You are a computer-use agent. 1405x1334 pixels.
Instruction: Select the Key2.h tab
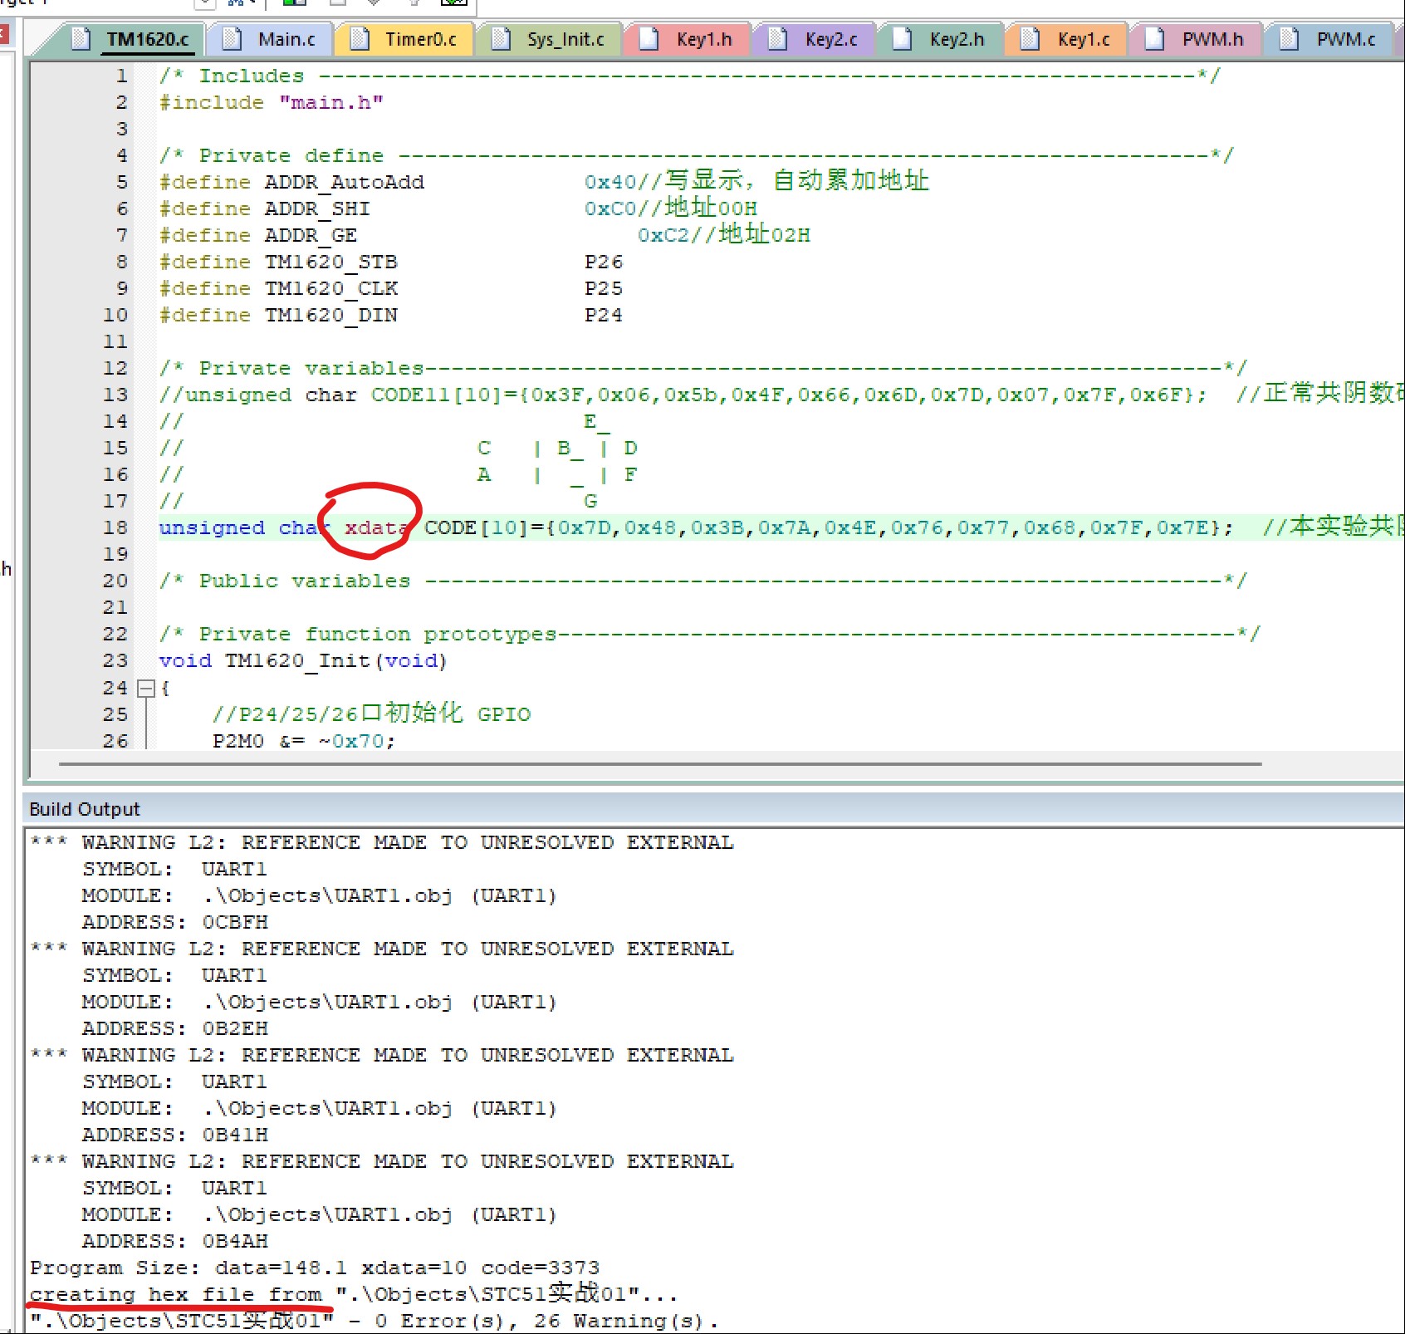pyautogui.click(x=942, y=39)
